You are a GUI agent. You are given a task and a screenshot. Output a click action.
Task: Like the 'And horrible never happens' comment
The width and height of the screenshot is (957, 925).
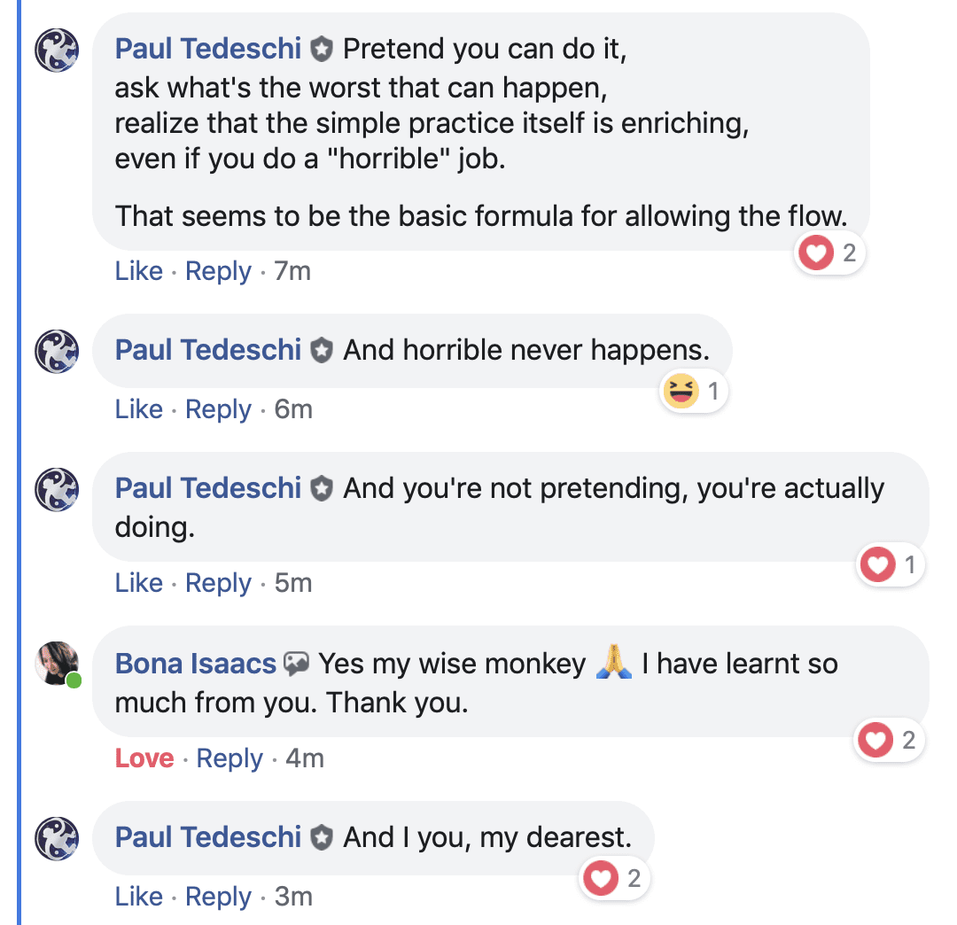click(139, 409)
